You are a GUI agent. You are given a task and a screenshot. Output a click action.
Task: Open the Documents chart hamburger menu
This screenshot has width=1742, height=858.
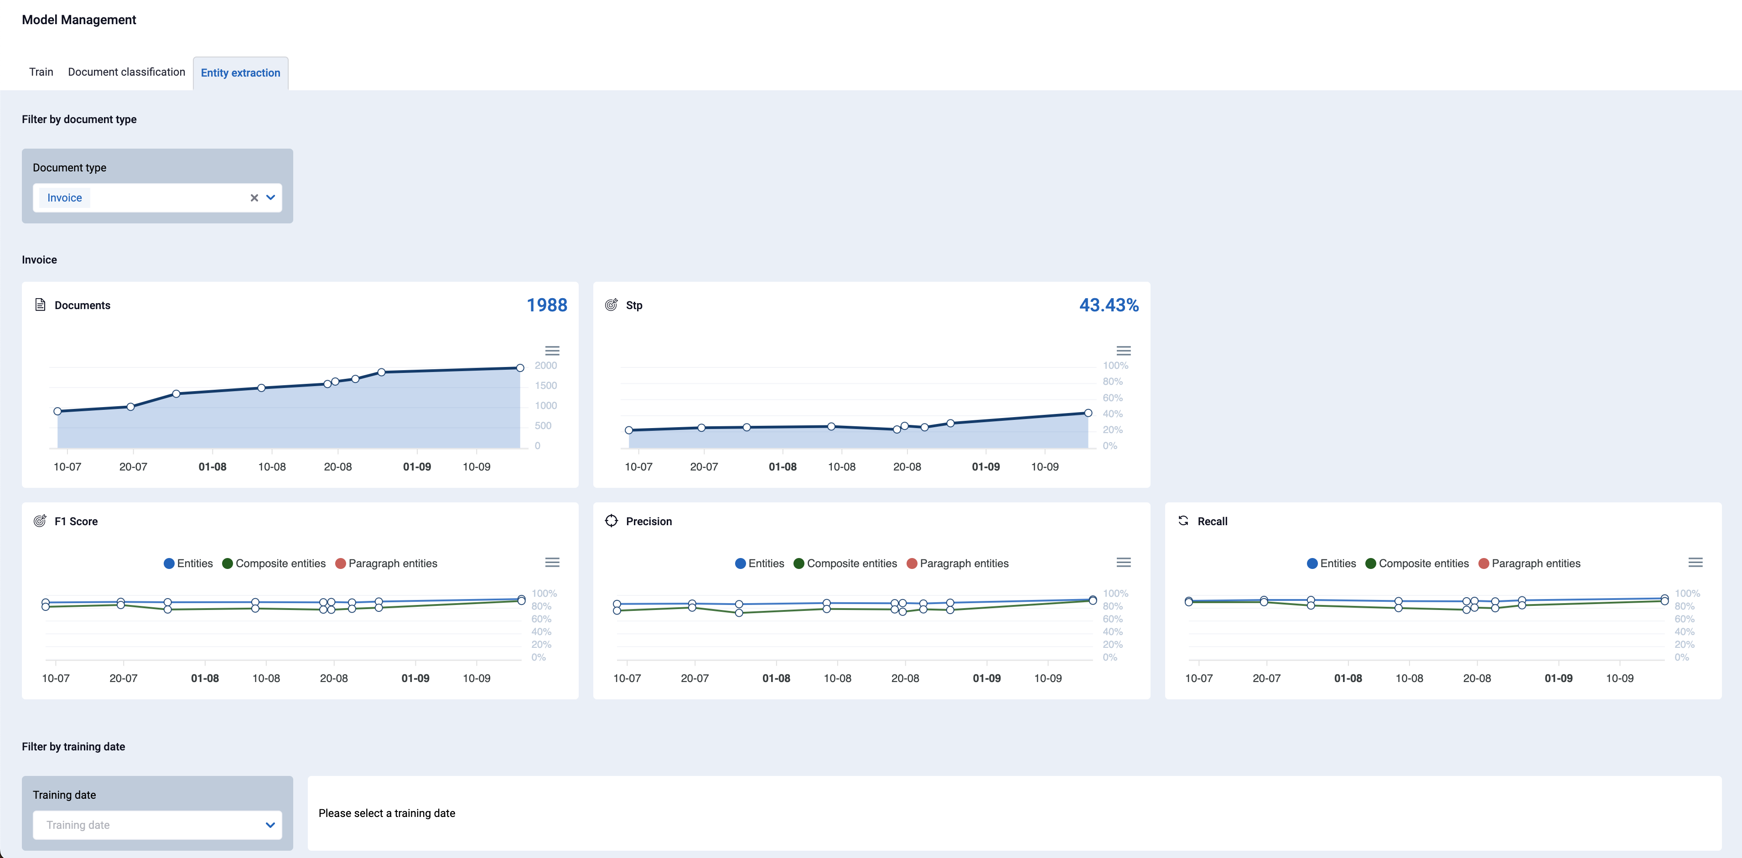552,350
